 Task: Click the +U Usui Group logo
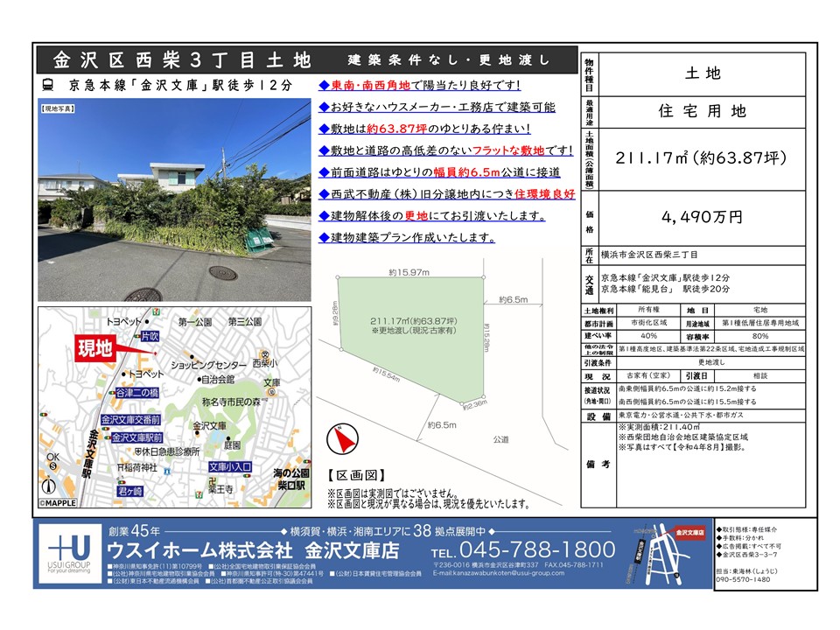(68, 555)
